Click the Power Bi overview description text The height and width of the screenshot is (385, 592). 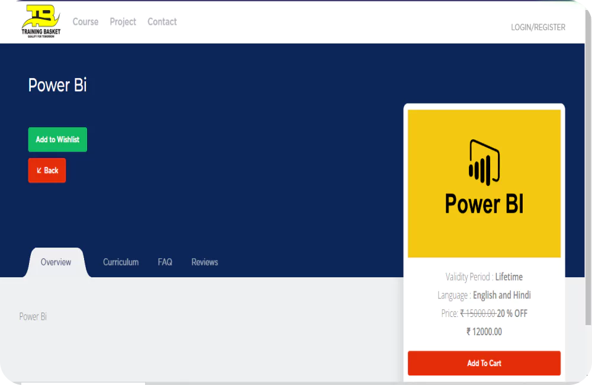pyautogui.click(x=33, y=317)
